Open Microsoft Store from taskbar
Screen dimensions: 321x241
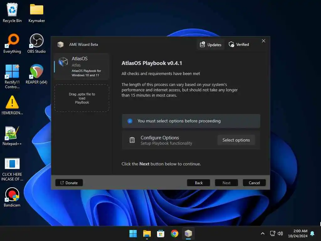[x=161, y=233]
